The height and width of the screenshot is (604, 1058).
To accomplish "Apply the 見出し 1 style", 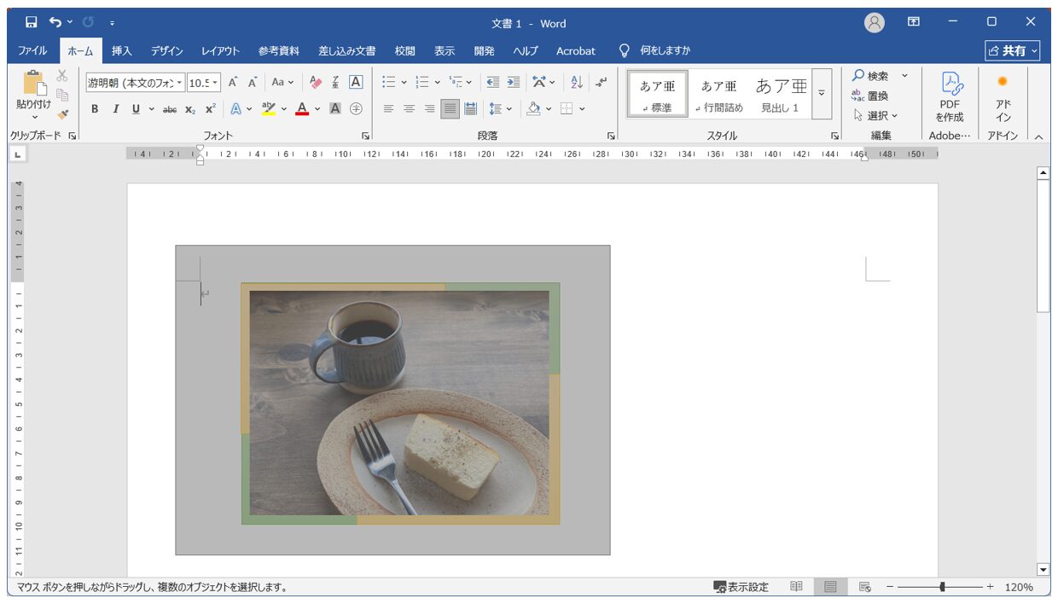I will (781, 95).
